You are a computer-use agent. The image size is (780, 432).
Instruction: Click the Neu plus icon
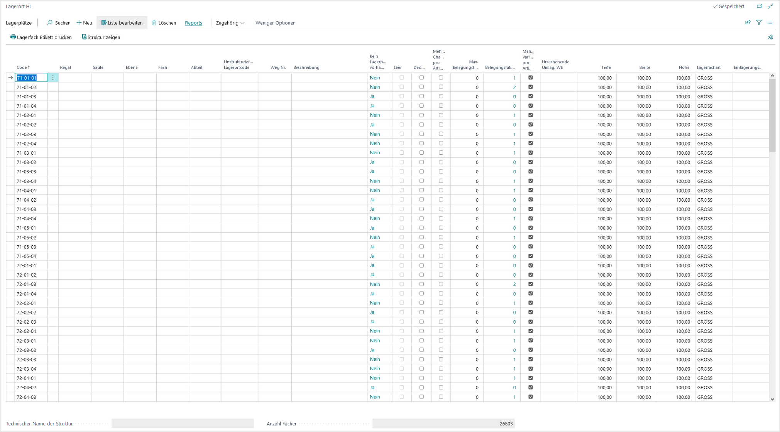pyautogui.click(x=79, y=23)
